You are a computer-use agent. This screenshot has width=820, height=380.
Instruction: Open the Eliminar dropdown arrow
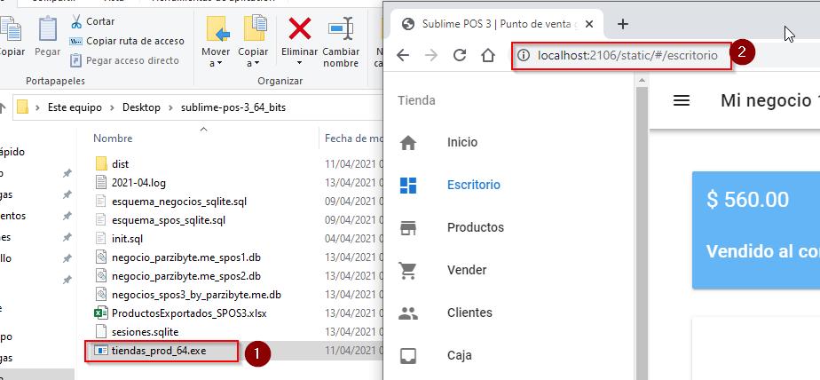pos(299,63)
